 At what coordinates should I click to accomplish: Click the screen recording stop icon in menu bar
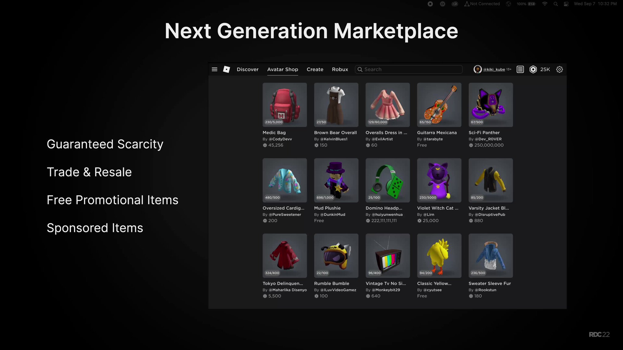430,4
